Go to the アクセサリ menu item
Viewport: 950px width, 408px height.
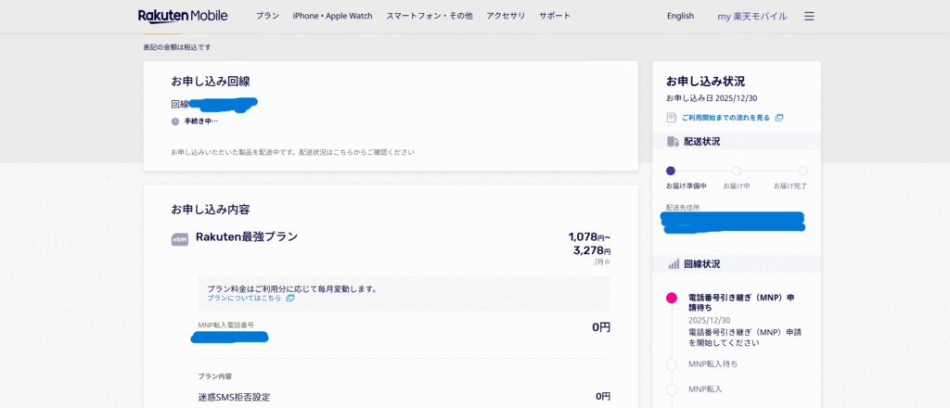(506, 16)
